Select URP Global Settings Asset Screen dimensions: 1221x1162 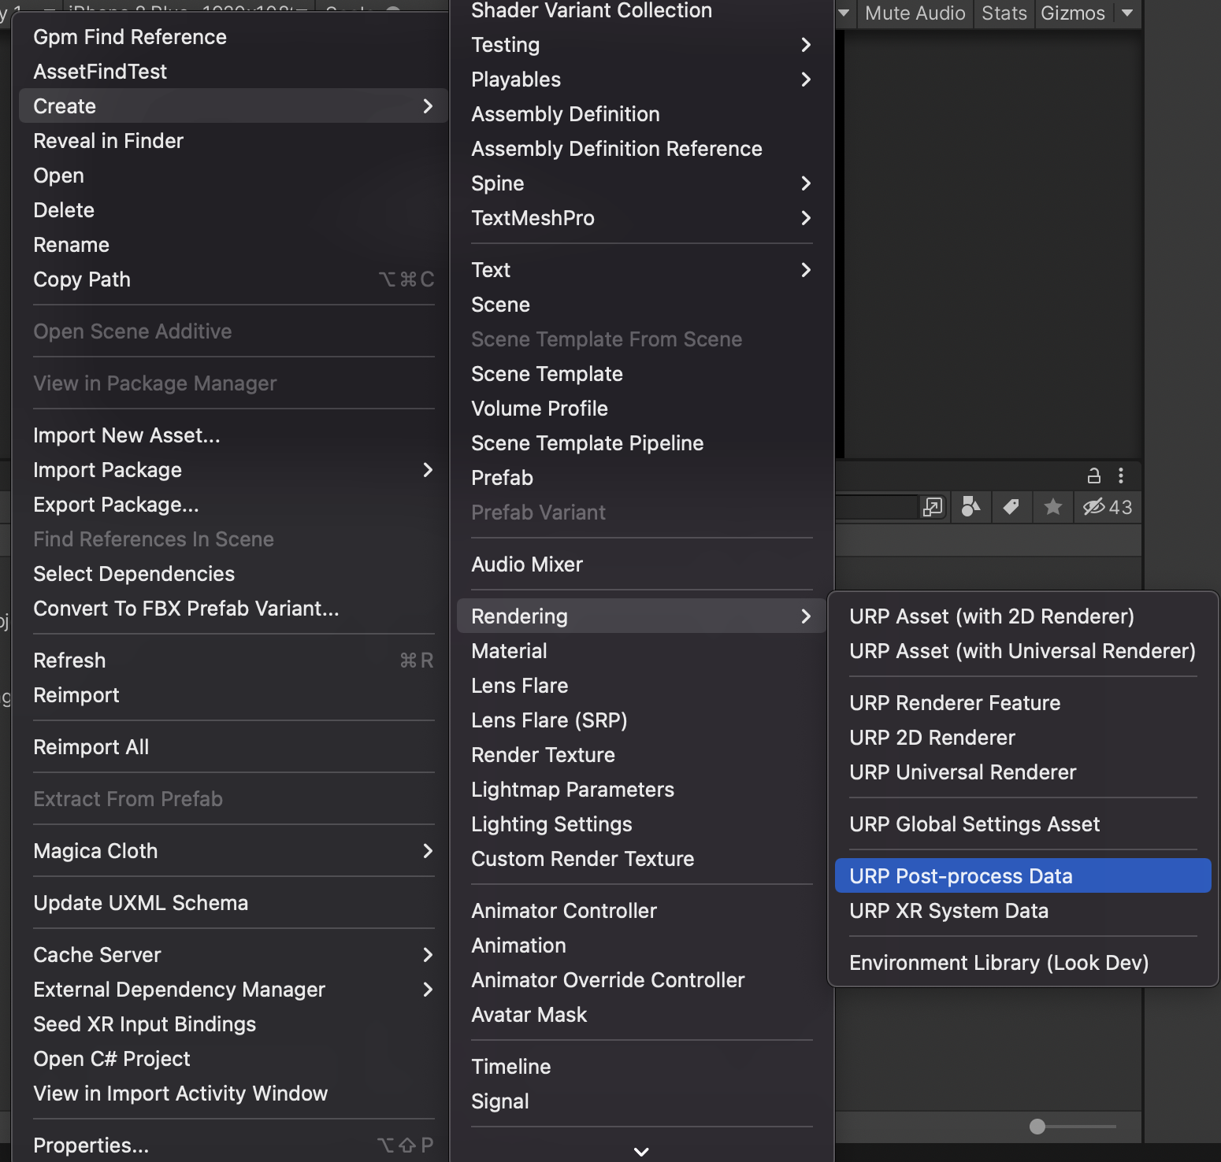tap(1022, 824)
